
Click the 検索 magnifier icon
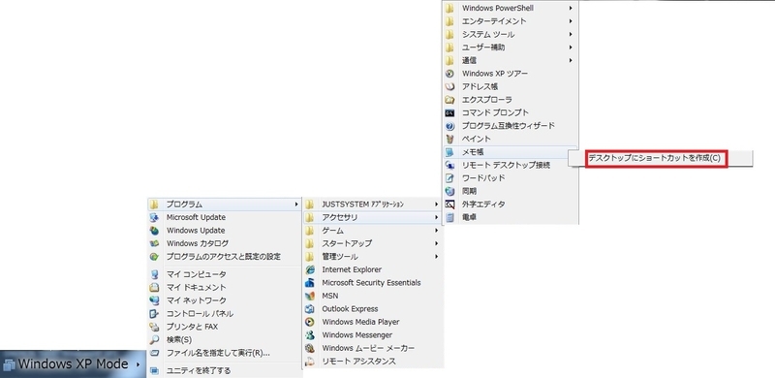[154, 340]
